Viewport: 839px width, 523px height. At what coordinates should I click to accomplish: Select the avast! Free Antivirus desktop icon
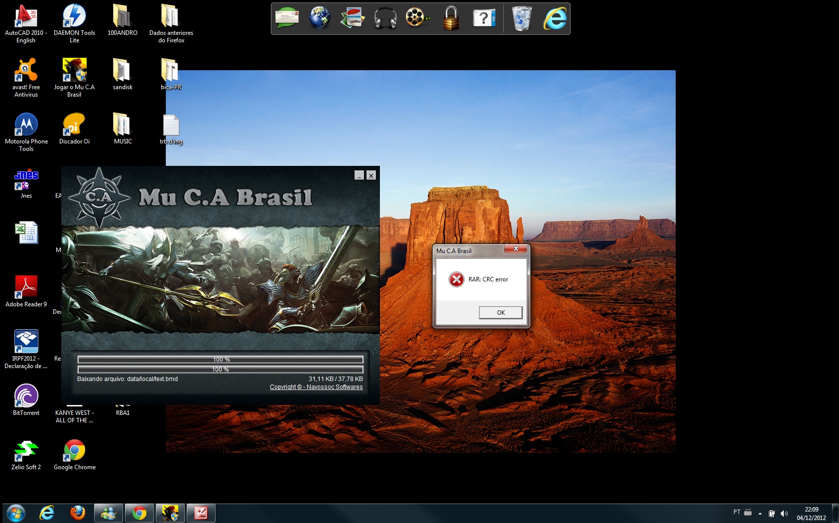(x=26, y=77)
